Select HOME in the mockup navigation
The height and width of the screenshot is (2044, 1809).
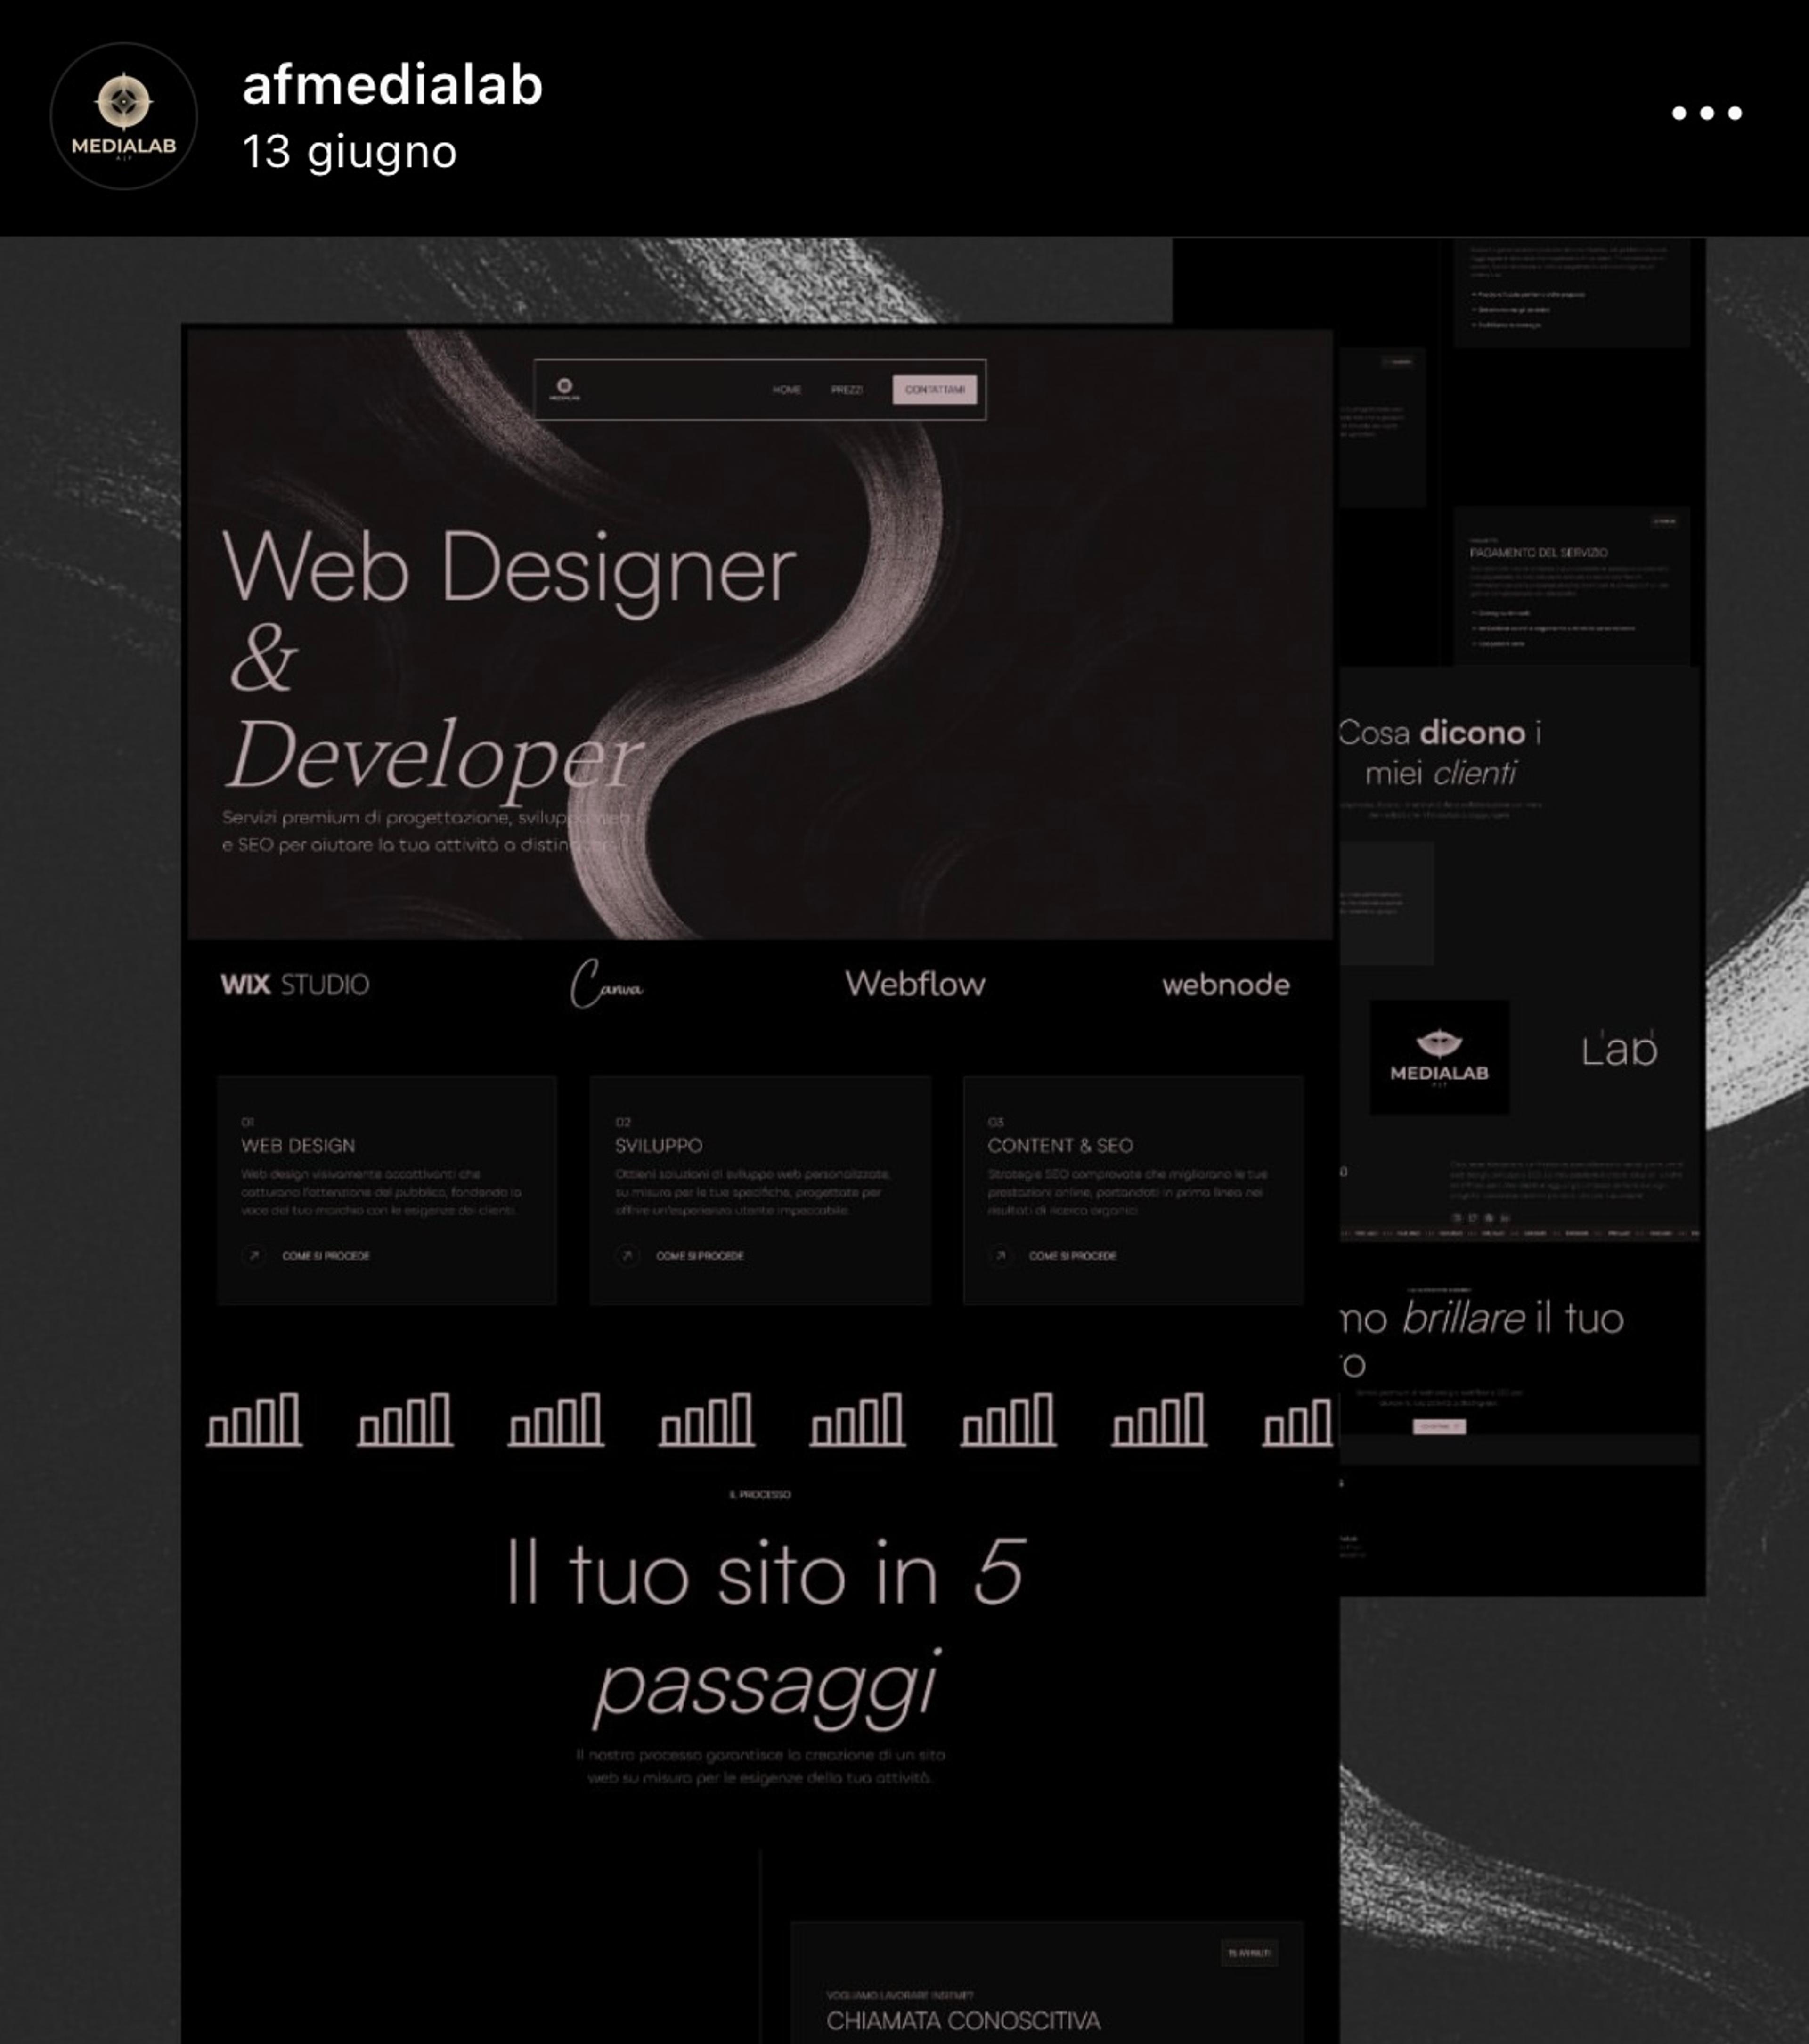pyautogui.click(x=786, y=389)
